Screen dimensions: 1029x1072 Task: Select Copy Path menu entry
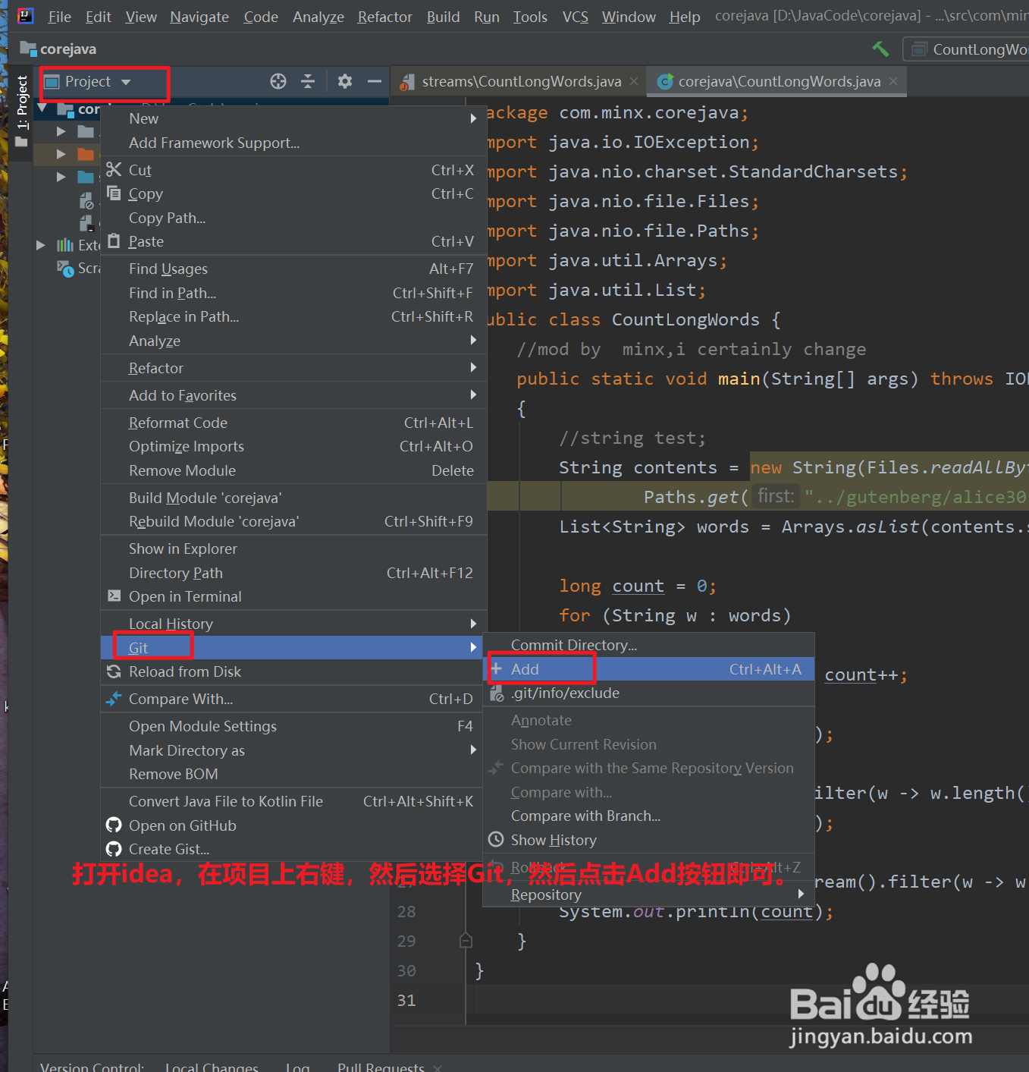(293, 218)
